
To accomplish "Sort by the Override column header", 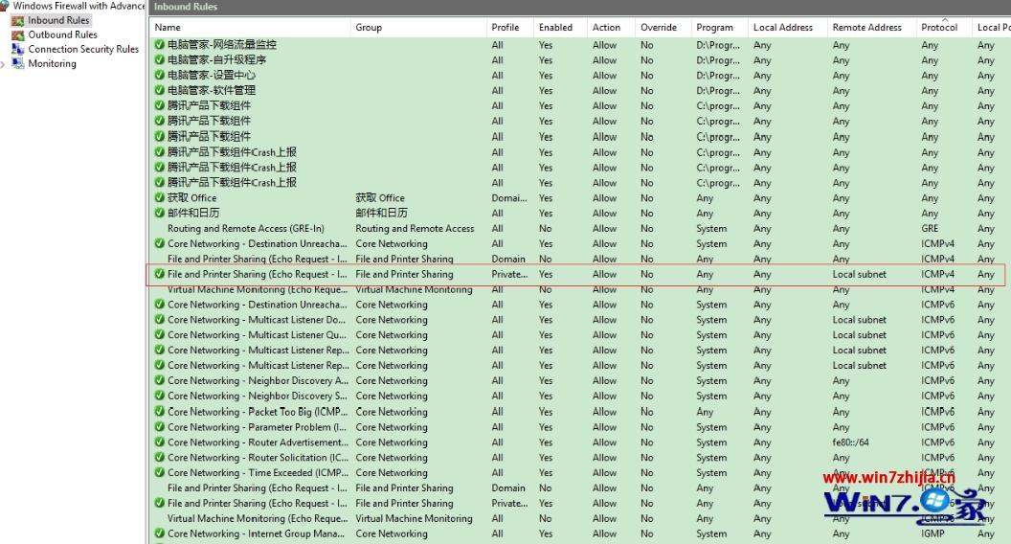I will point(659,27).
